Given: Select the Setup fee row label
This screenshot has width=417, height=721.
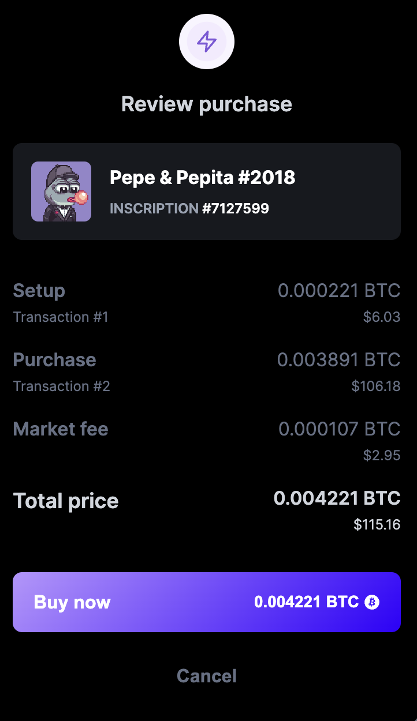Looking at the screenshot, I should pyautogui.click(x=39, y=291).
